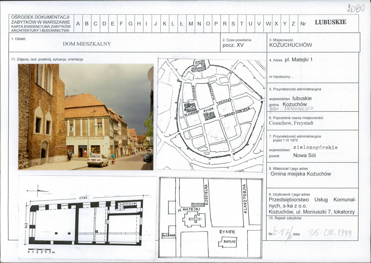This screenshot has width=371, height=263.
Task: Click RYNEK label on situation plan
Action: tap(227, 232)
